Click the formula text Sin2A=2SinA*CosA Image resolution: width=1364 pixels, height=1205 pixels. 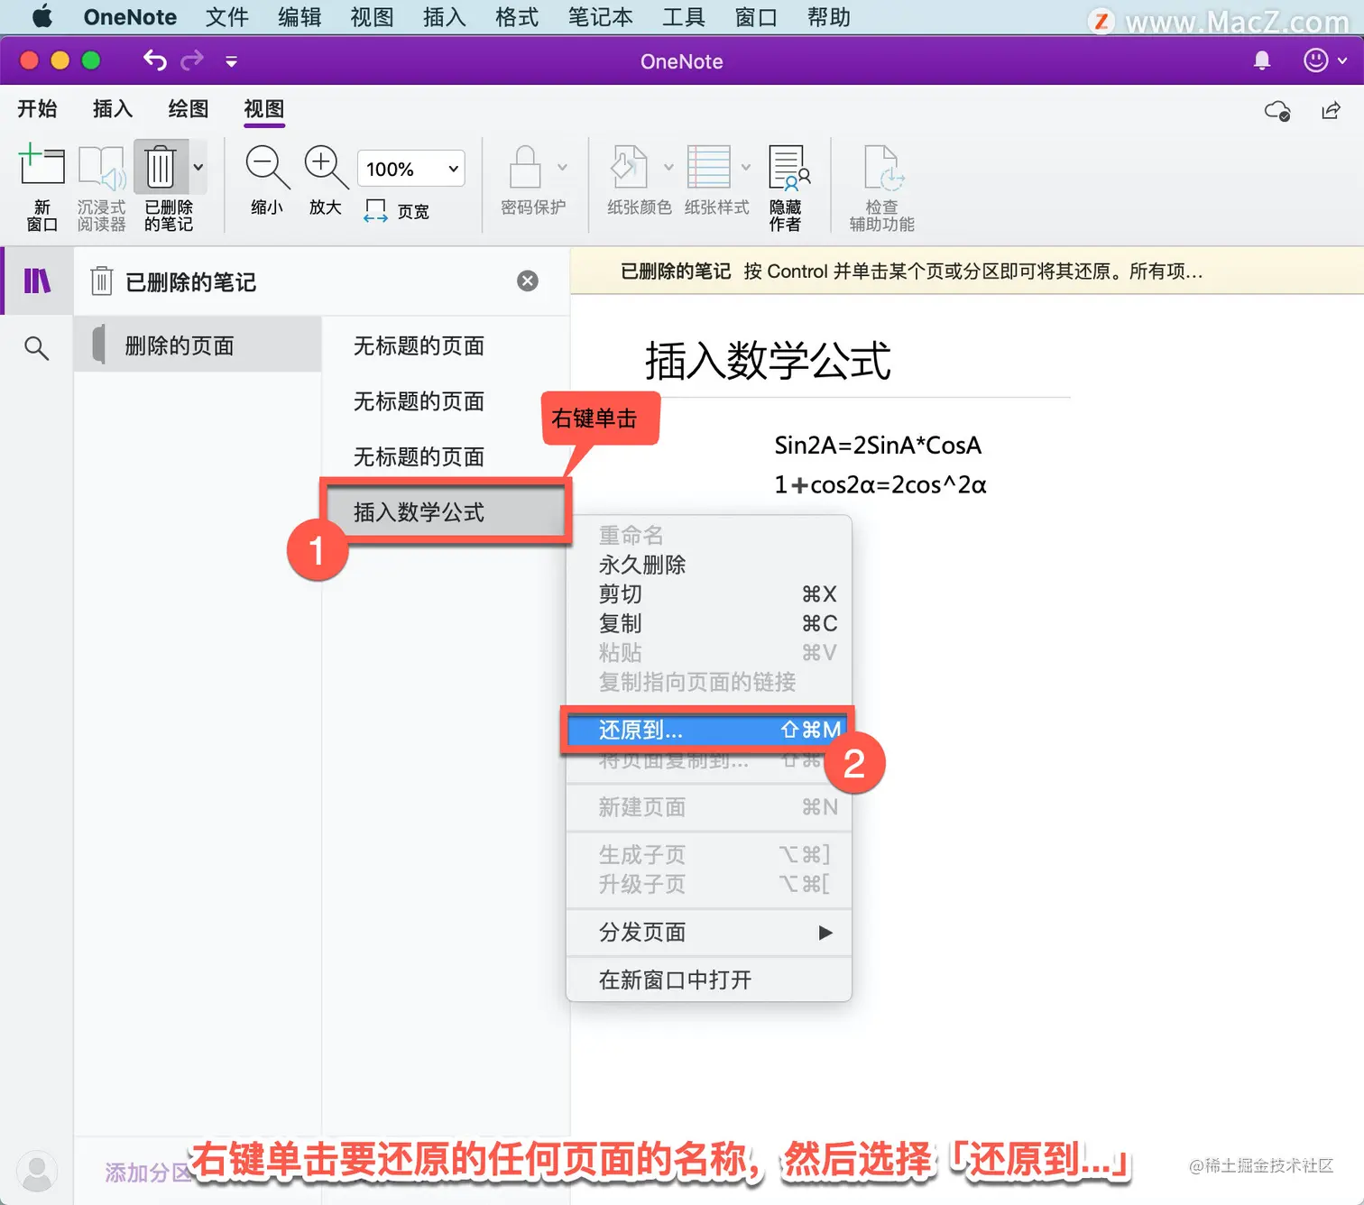[878, 445]
